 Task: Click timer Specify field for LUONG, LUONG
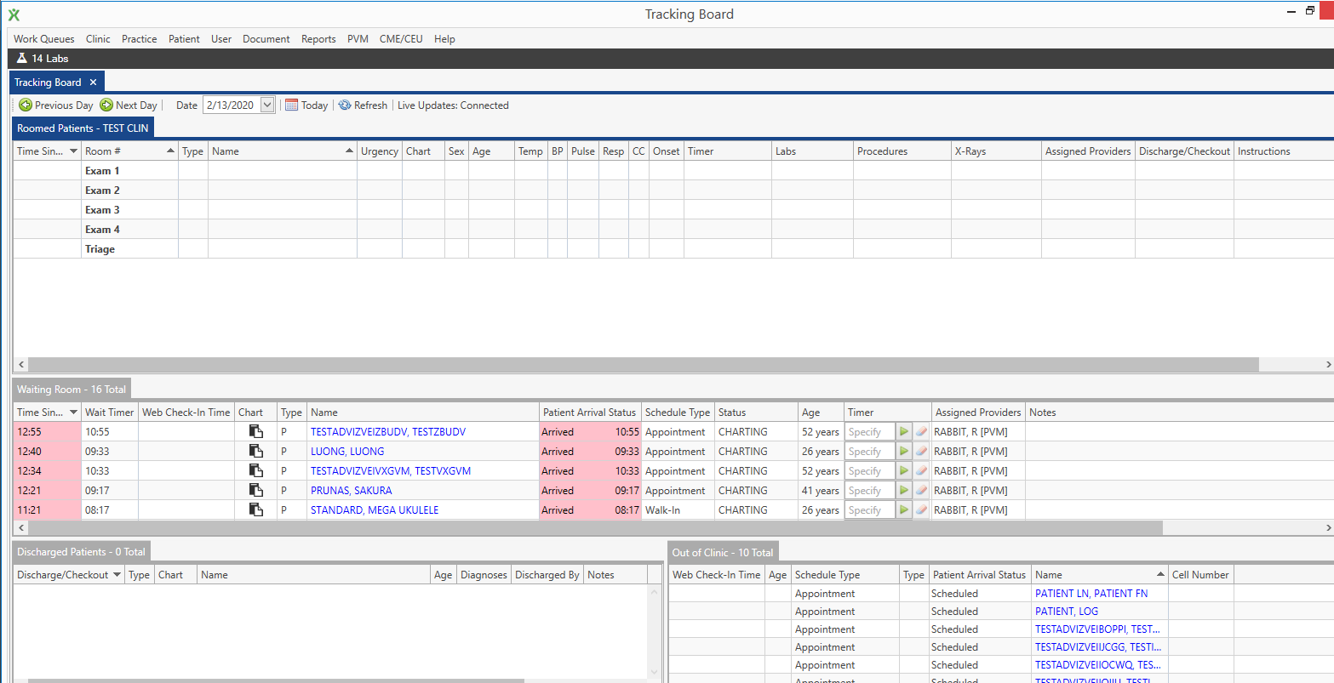click(x=870, y=452)
